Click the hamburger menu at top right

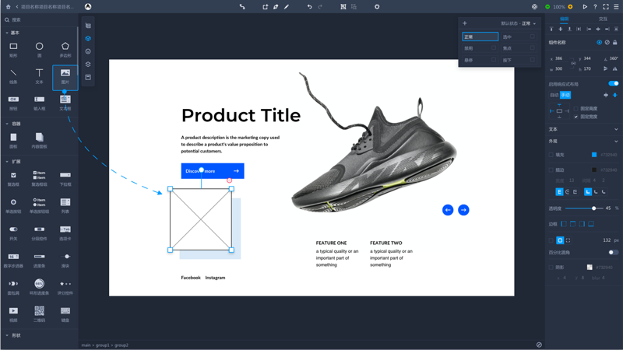616,7
